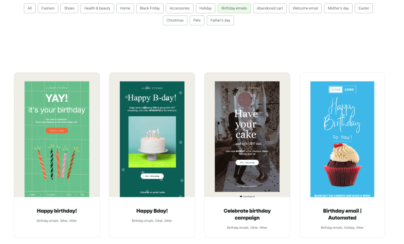Filter by Accessories

pos(179,8)
